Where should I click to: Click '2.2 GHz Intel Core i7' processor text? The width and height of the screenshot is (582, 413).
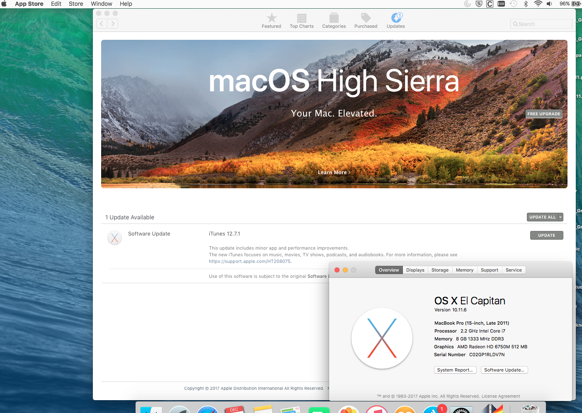pos(483,331)
